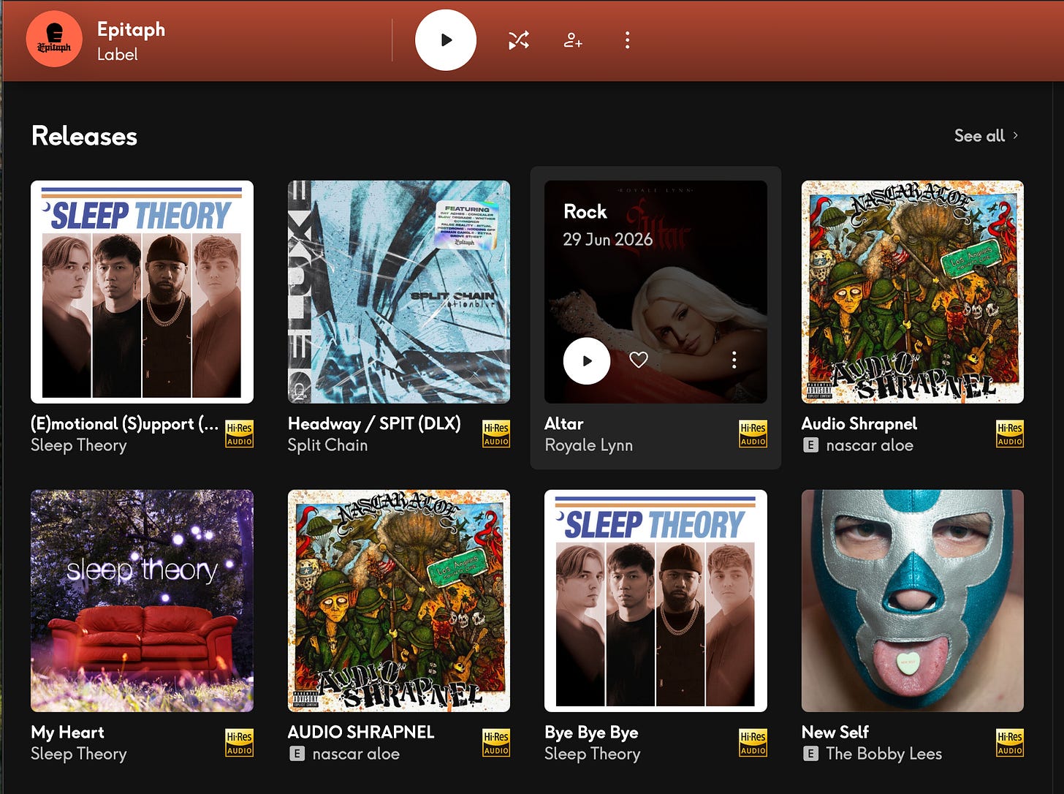This screenshot has height=794, width=1064.
Task: Click the Rock genre text on Altar
Action: tap(585, 212)
